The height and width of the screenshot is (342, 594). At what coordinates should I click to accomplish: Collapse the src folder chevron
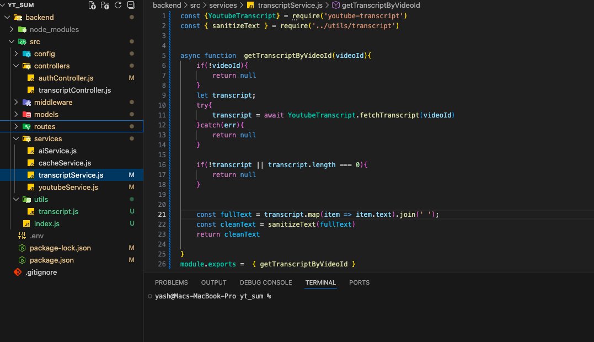tap(12, 42)
